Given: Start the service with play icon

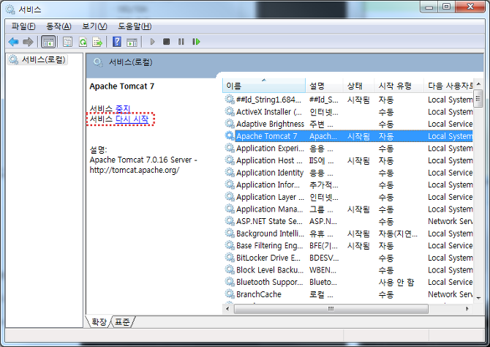Looking at the screenshot, I should pos(152,42).
